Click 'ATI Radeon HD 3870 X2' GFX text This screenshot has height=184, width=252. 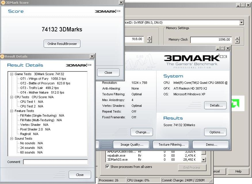(190, 88)
